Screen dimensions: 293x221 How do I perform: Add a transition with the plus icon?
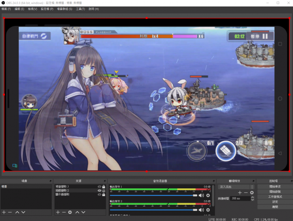pos(240,193)
